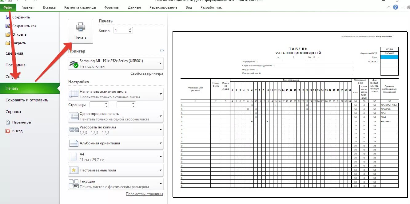Click the A4 paper size icon
The image size is (410, 204).
click(x=74, y=157)
